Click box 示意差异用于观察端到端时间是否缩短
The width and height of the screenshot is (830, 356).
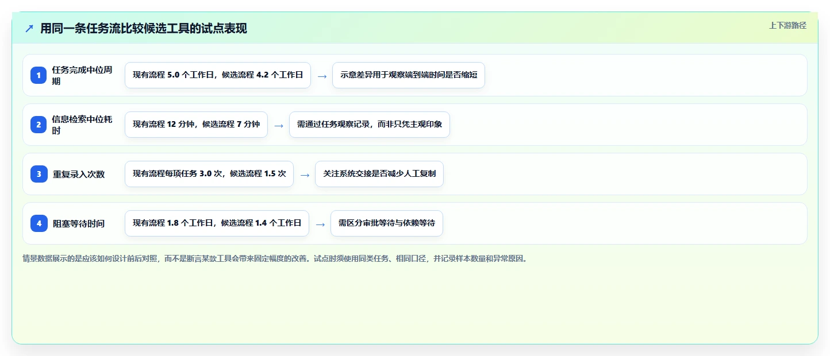point(409,75)
